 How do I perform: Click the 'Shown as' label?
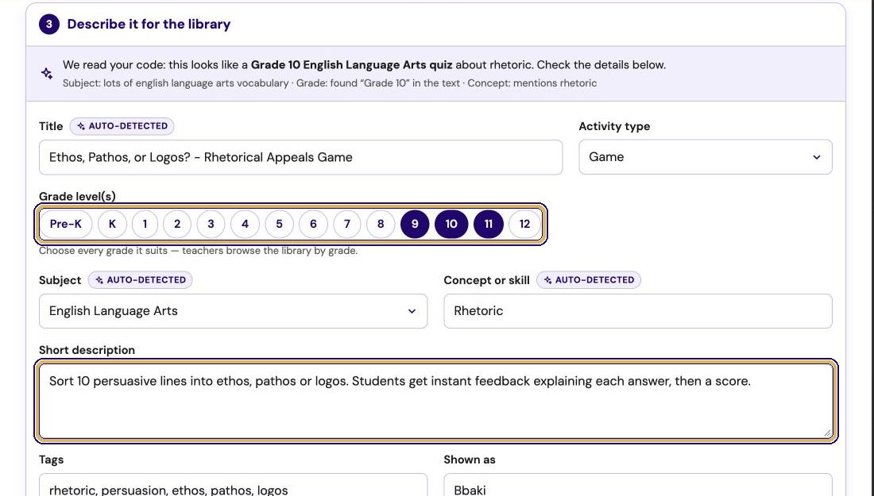point(470,459)
